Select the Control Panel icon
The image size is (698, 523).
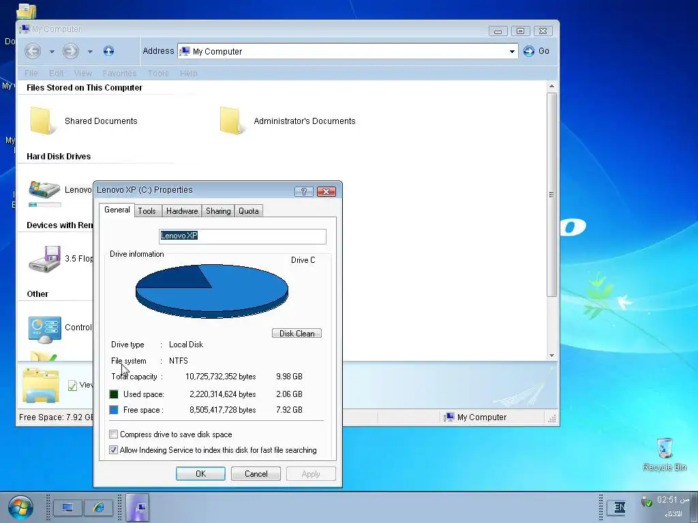[44, 329]
